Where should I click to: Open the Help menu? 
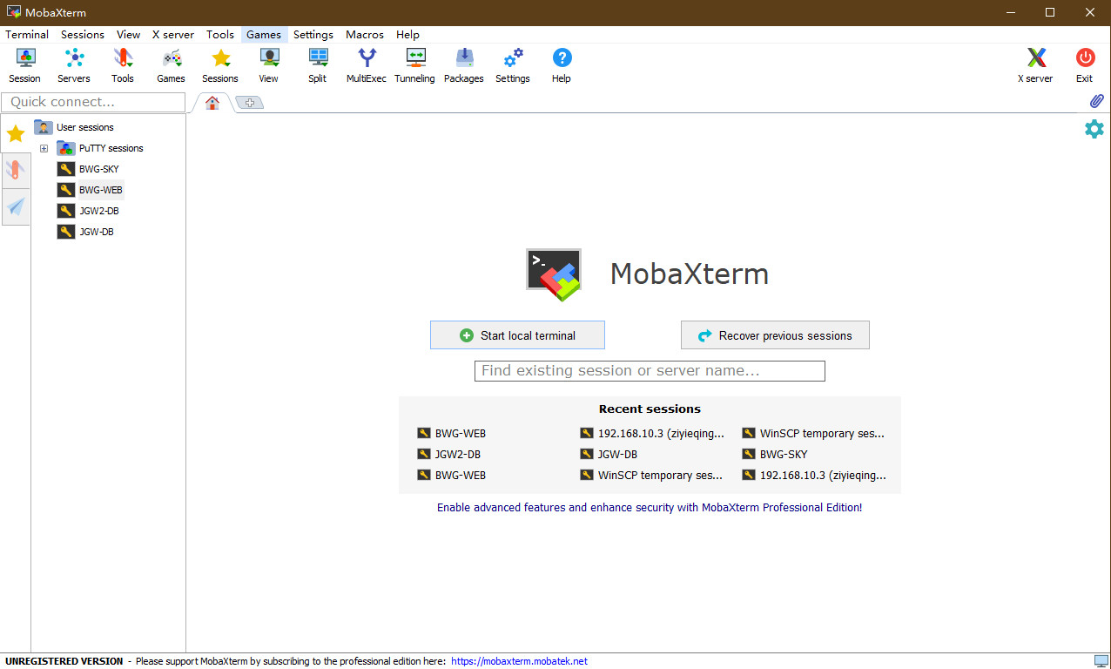coord(407,35)
